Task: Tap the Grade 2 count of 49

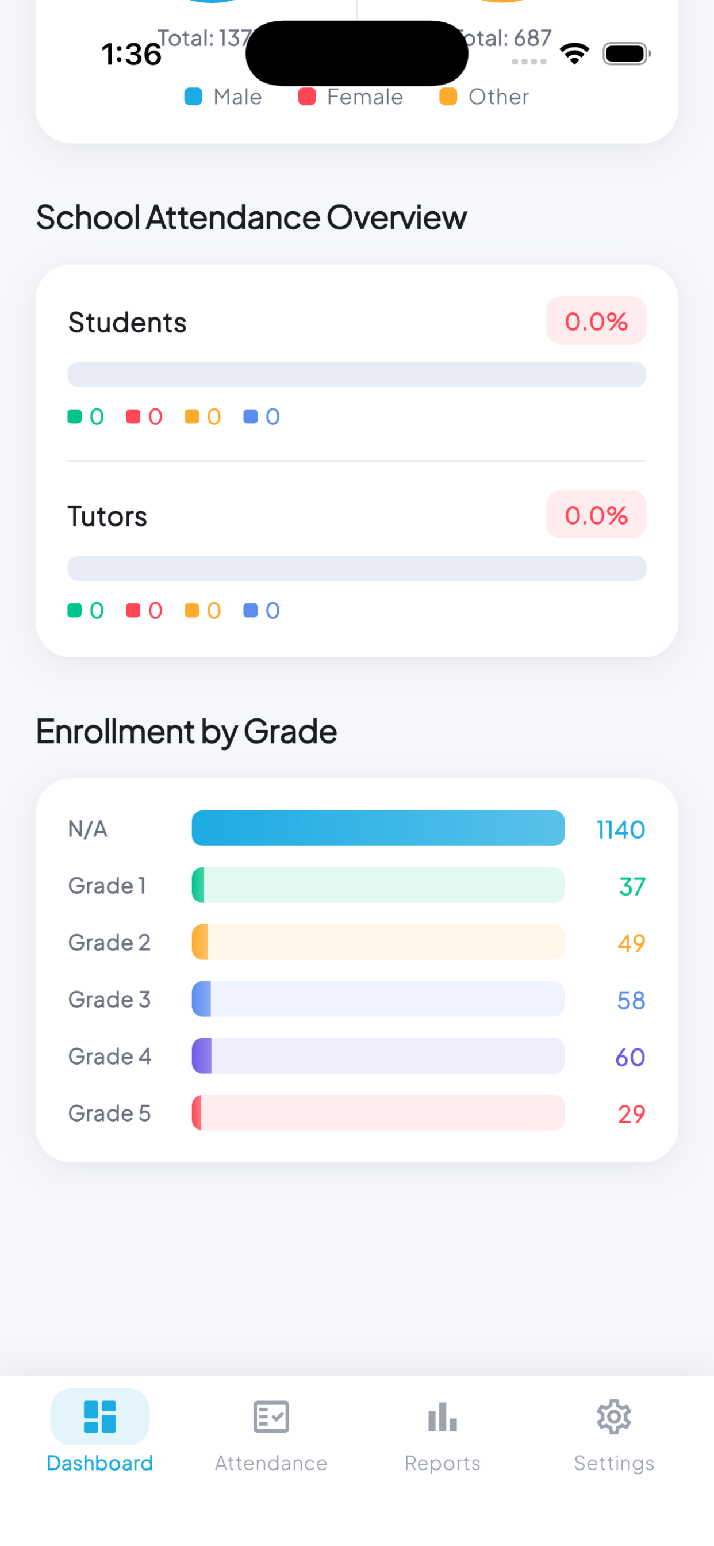Action: point(631,943)
